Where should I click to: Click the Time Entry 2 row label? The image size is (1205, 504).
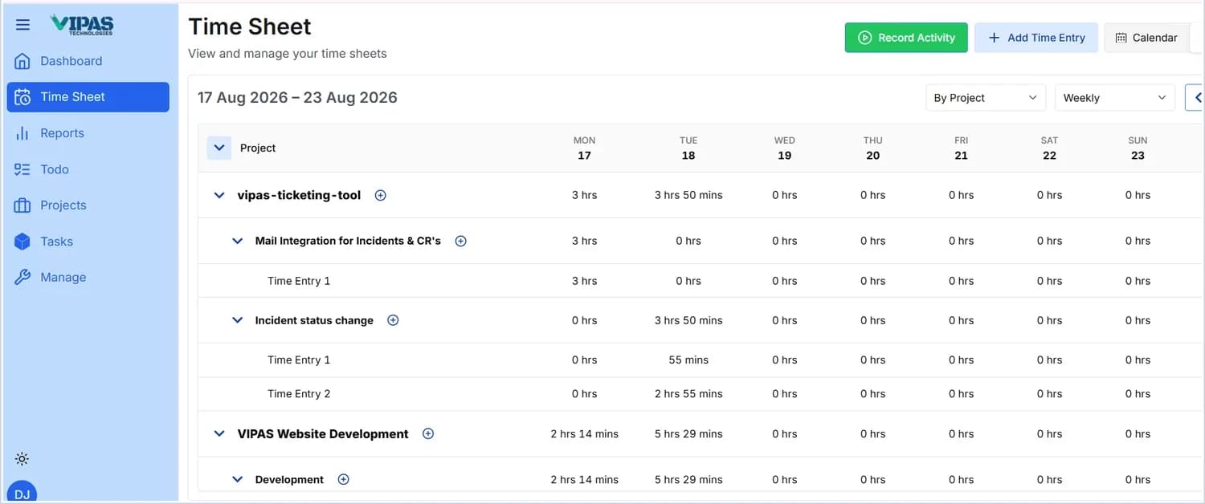[x=299, y=393]
